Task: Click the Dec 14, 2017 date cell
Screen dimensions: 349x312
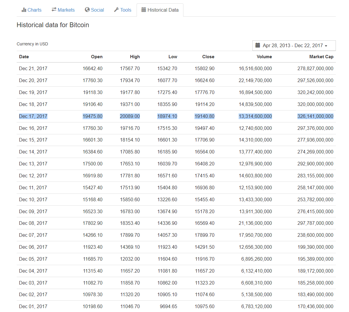Action: pyautogui.click(x=33, y=152)
